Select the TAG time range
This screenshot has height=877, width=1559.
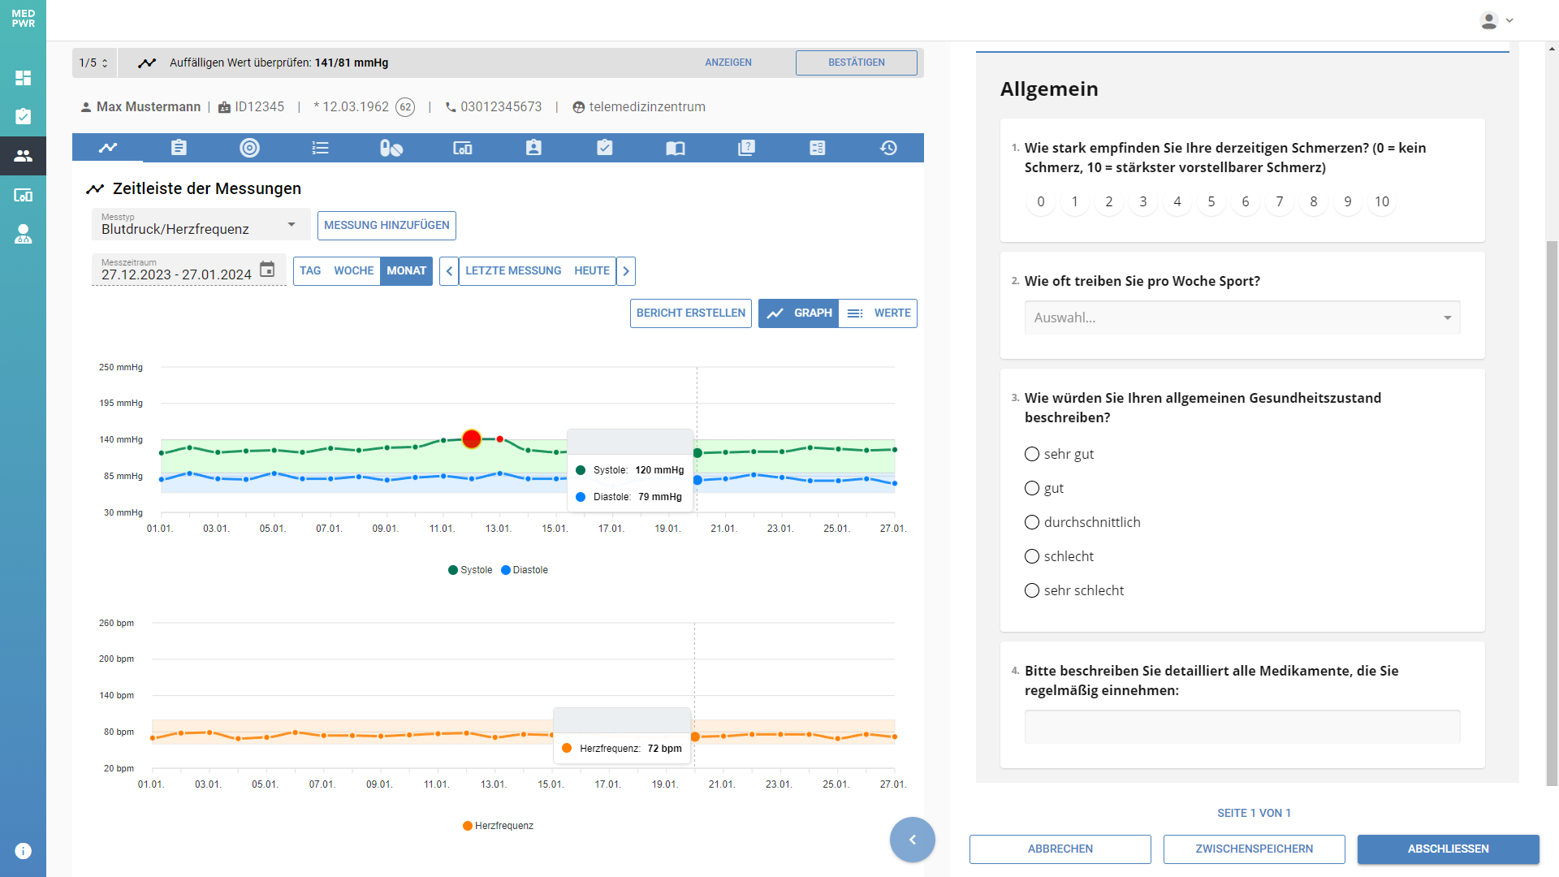pos(310,271)
